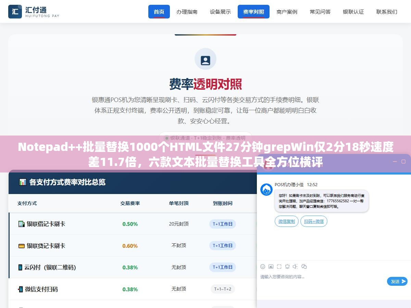Click the 银联贷记卡刷卡 row label

[46, 246]
